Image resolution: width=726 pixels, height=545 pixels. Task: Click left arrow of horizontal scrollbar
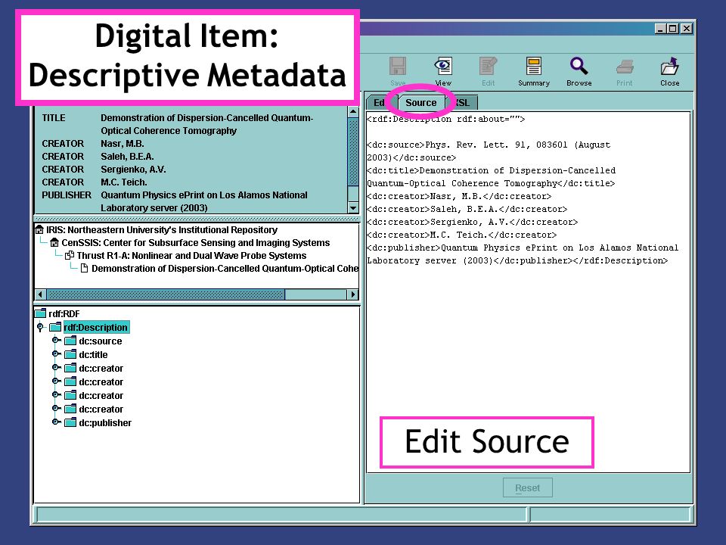[x=40, y=294]
